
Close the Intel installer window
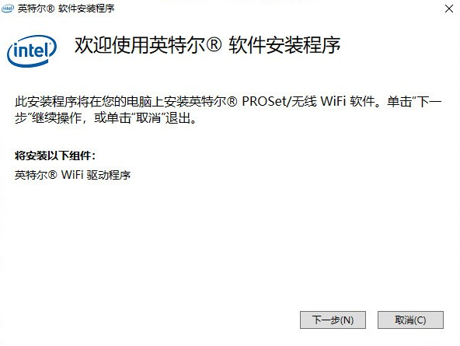tap(449, 9)
